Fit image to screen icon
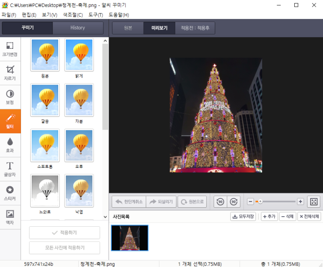Image resolution: width=323 pixels, height=267 pixels. (x=314, y=202)
